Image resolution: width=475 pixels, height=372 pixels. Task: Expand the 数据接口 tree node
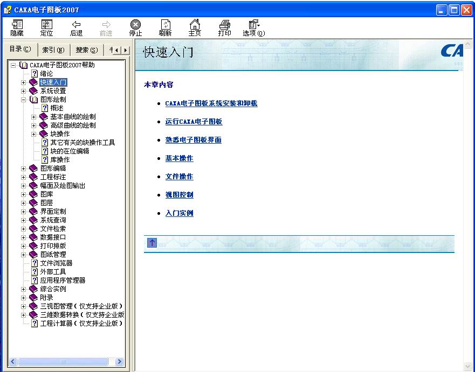[x=23, y=237]
